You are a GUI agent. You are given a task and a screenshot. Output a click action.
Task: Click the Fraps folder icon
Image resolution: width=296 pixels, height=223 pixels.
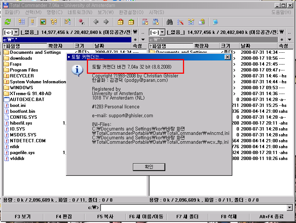[6, 64]
